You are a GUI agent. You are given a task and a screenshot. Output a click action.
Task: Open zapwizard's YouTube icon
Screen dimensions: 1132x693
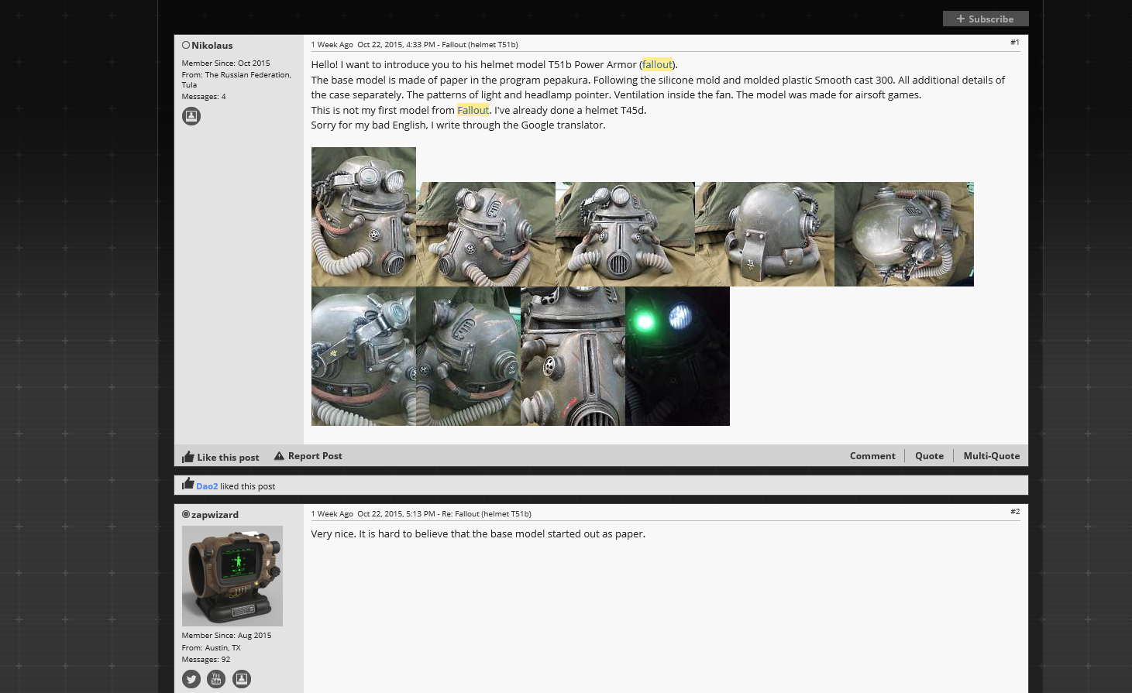coord(216,679)
